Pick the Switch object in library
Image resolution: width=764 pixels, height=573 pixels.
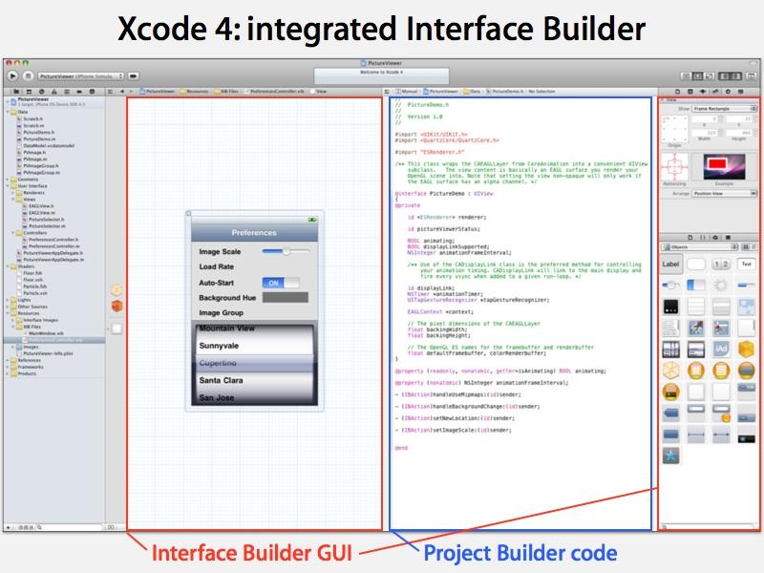696,285
